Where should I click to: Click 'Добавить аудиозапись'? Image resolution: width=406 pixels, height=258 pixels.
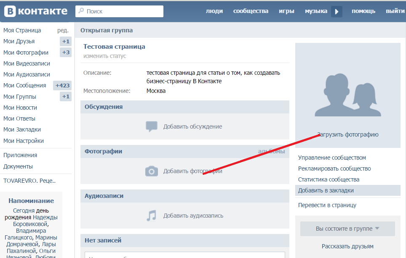click(193, 216)
